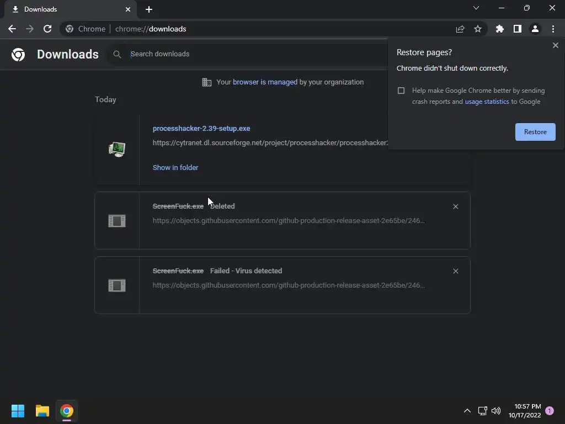Restore down the Chrome window

tap(527, 8)
